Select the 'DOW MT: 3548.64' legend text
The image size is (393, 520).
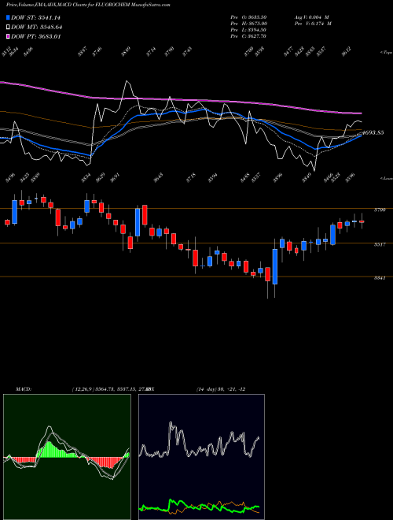37,27
